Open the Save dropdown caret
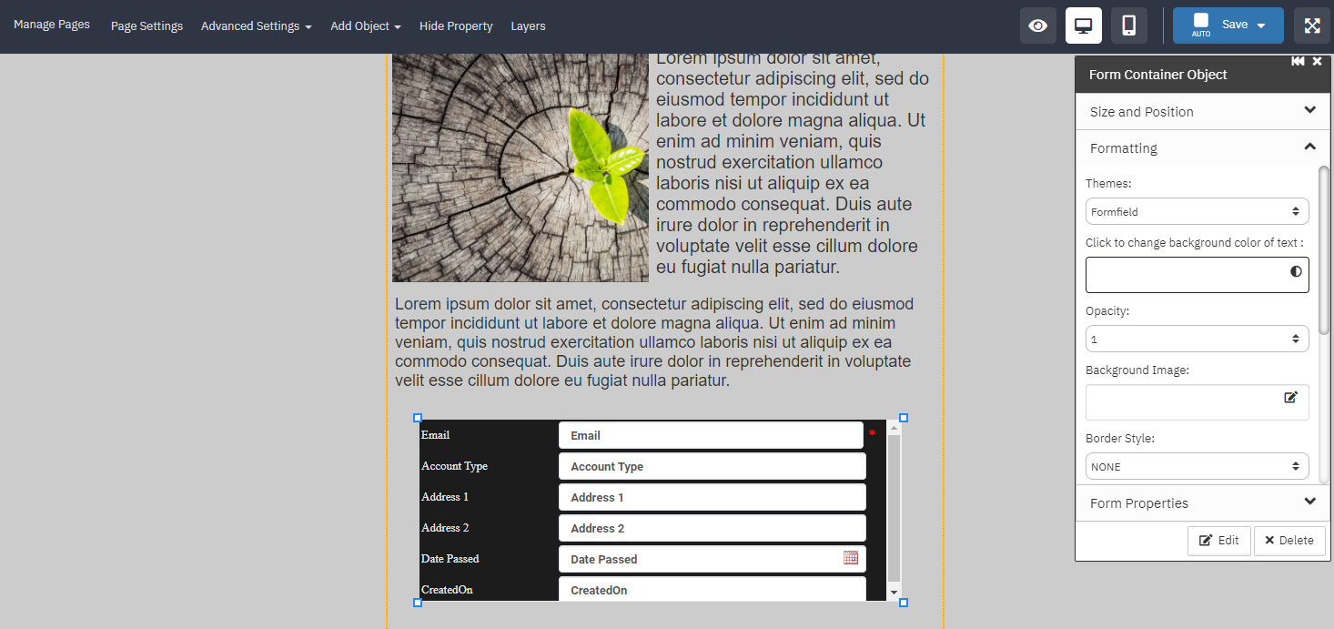1334x629 pixels. [1261, 25]
